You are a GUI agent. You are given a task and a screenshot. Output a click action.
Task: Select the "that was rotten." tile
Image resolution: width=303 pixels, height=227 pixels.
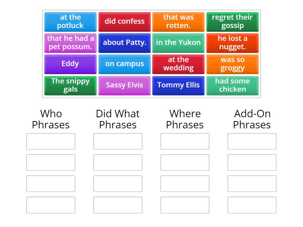pos(178,22)
